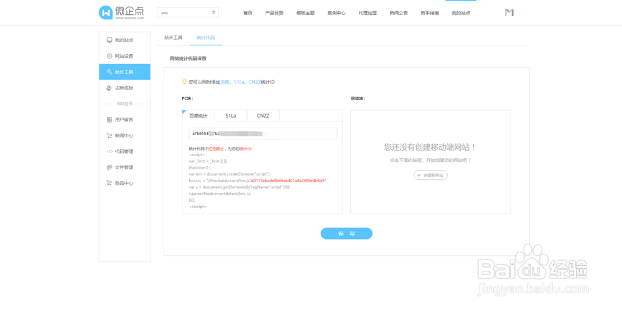The width and height of the screenshot is (622, 310).
Task: Open 去除底标 copyright item in sidebar
Action: point(124,88)
